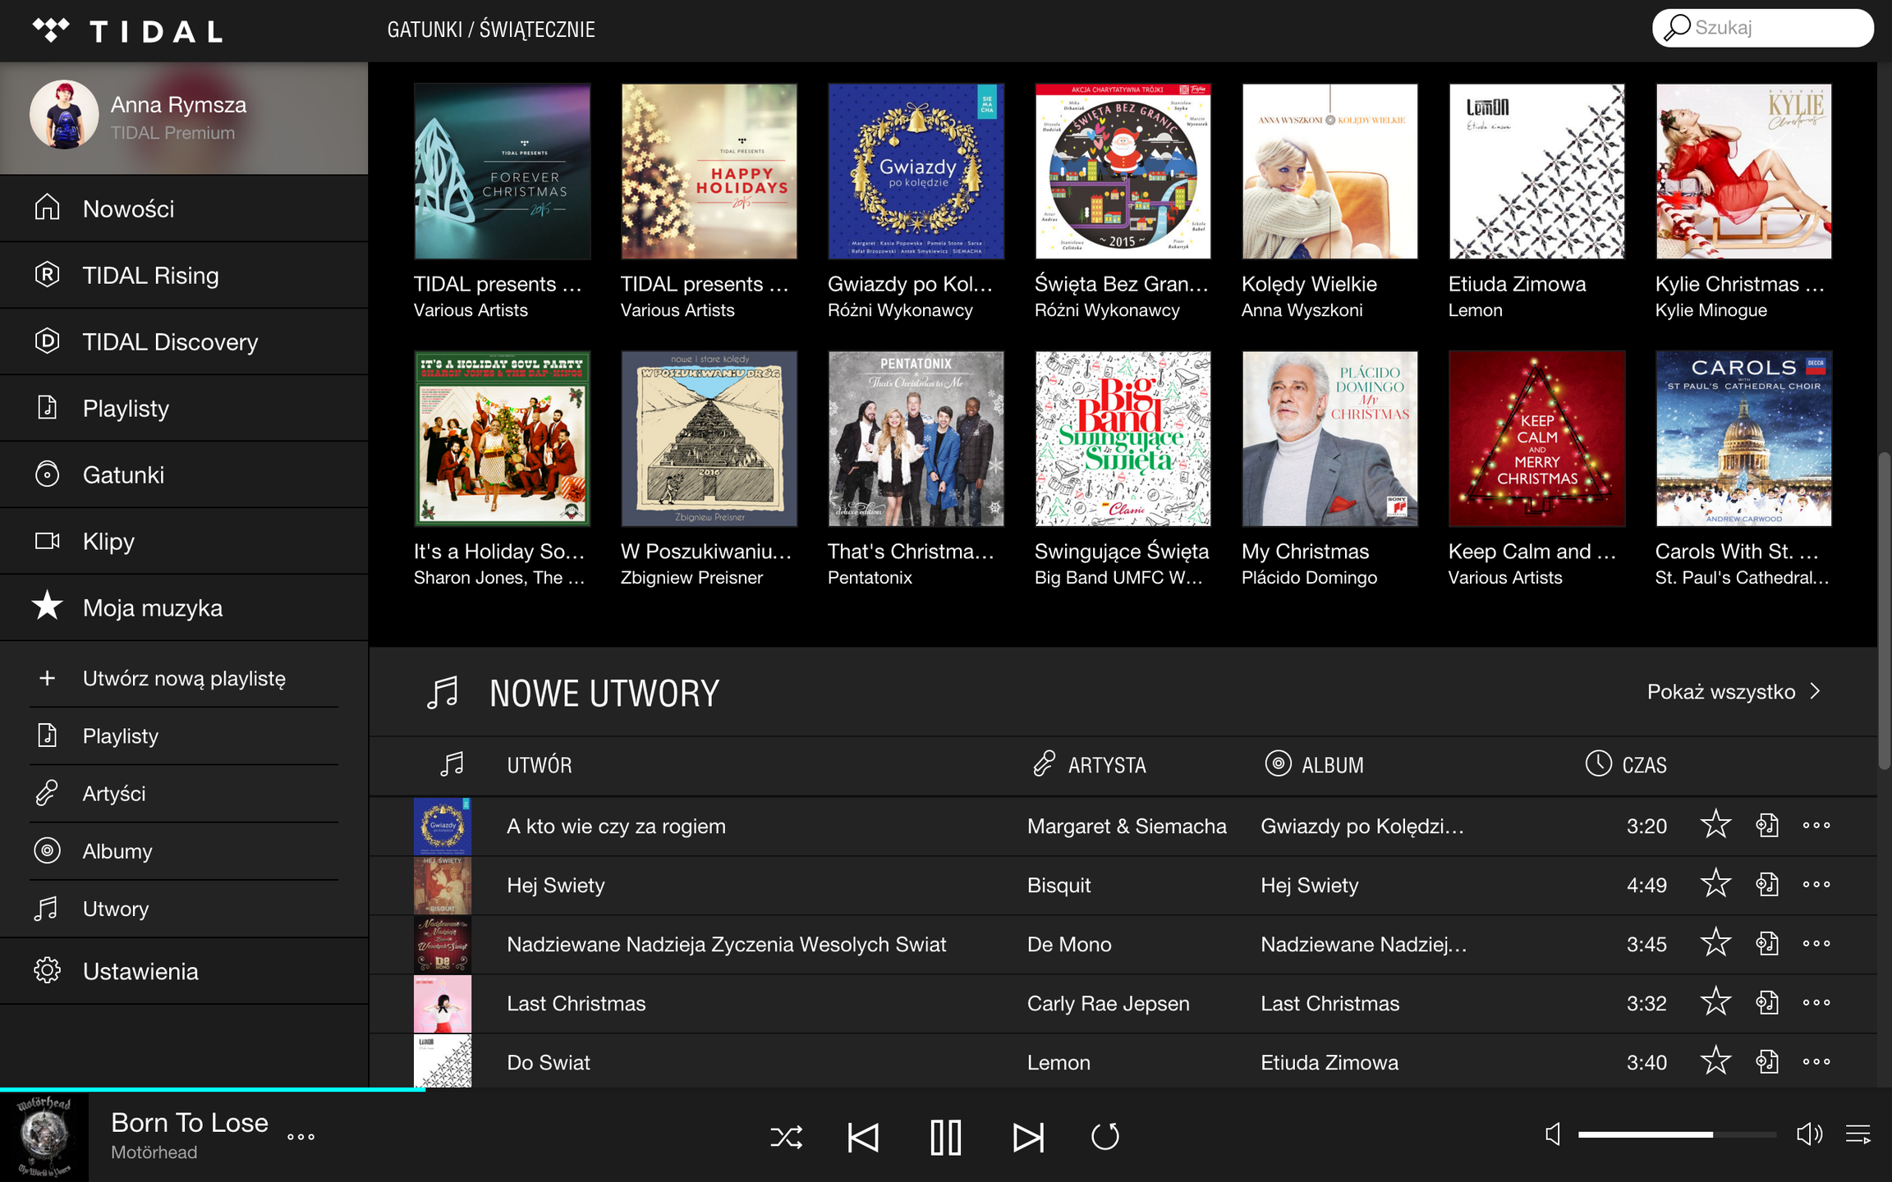The height and width of the screenshot is (1182, 1892).
Task: Favorite the track by Bisquit
Action: point(1715,884)
